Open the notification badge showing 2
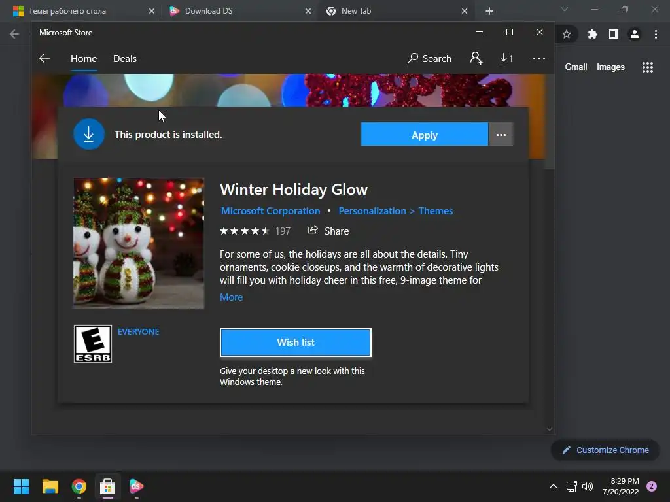This screenshot has height=502, width=670. tap(652, 486)
